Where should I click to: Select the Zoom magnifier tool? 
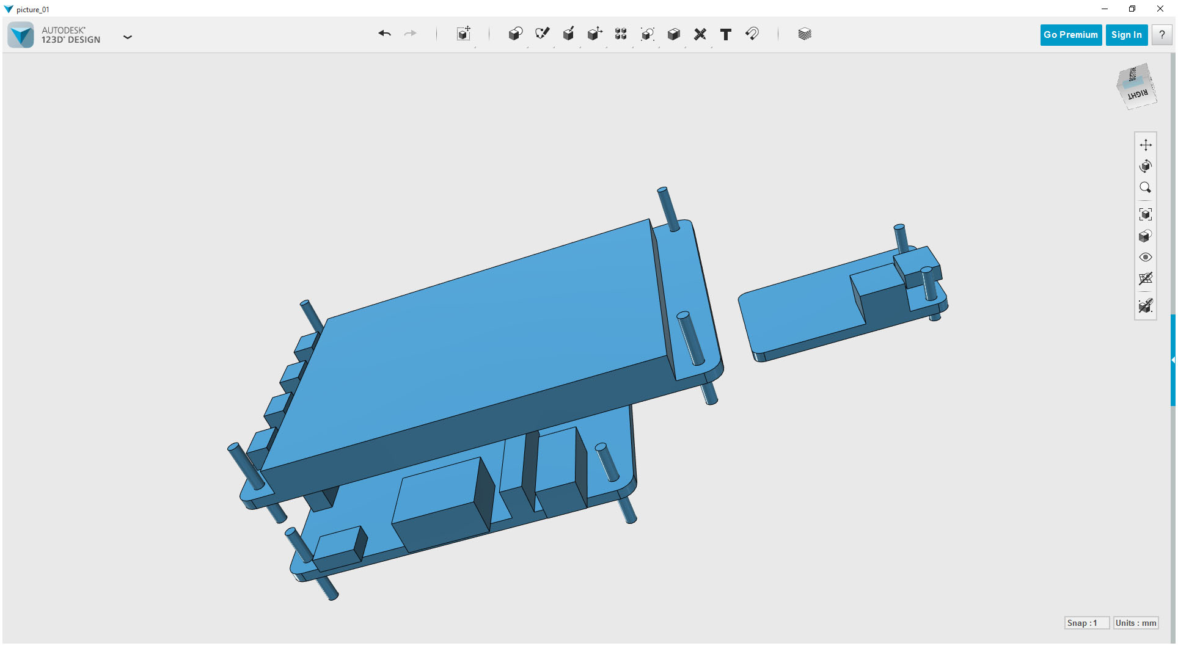tap(1146, 187)
